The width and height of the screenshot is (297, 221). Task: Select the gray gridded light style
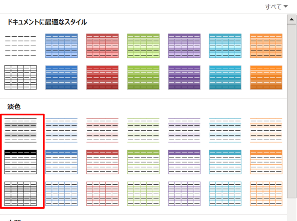click(x=20, y=192)
